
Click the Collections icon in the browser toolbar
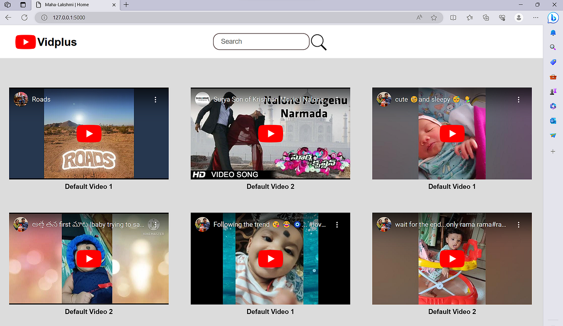(x=486, y=18)
